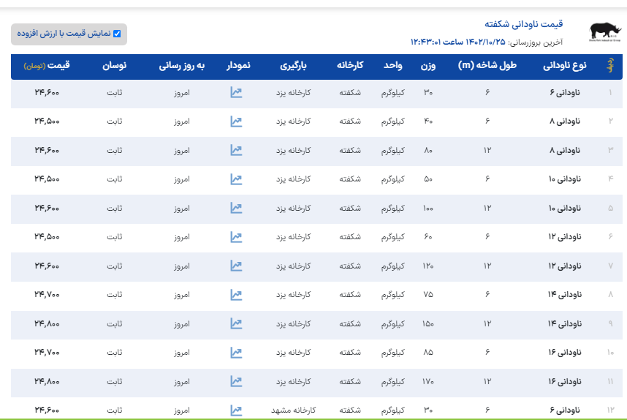The width and height of the screenshot is (627, 420).
Task: Open the chart icon in row 6
Action: click(x=236, y=237)
